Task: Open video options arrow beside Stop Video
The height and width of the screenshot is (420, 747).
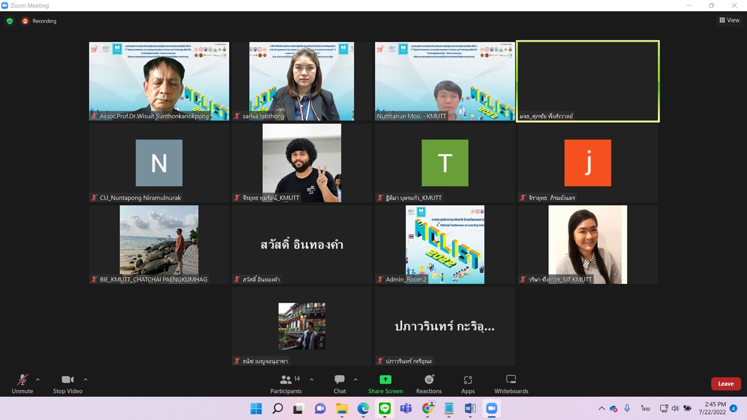Action: 85,380
